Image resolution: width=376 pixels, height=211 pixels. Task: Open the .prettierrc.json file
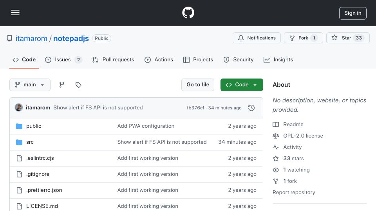tap(44, 190)
